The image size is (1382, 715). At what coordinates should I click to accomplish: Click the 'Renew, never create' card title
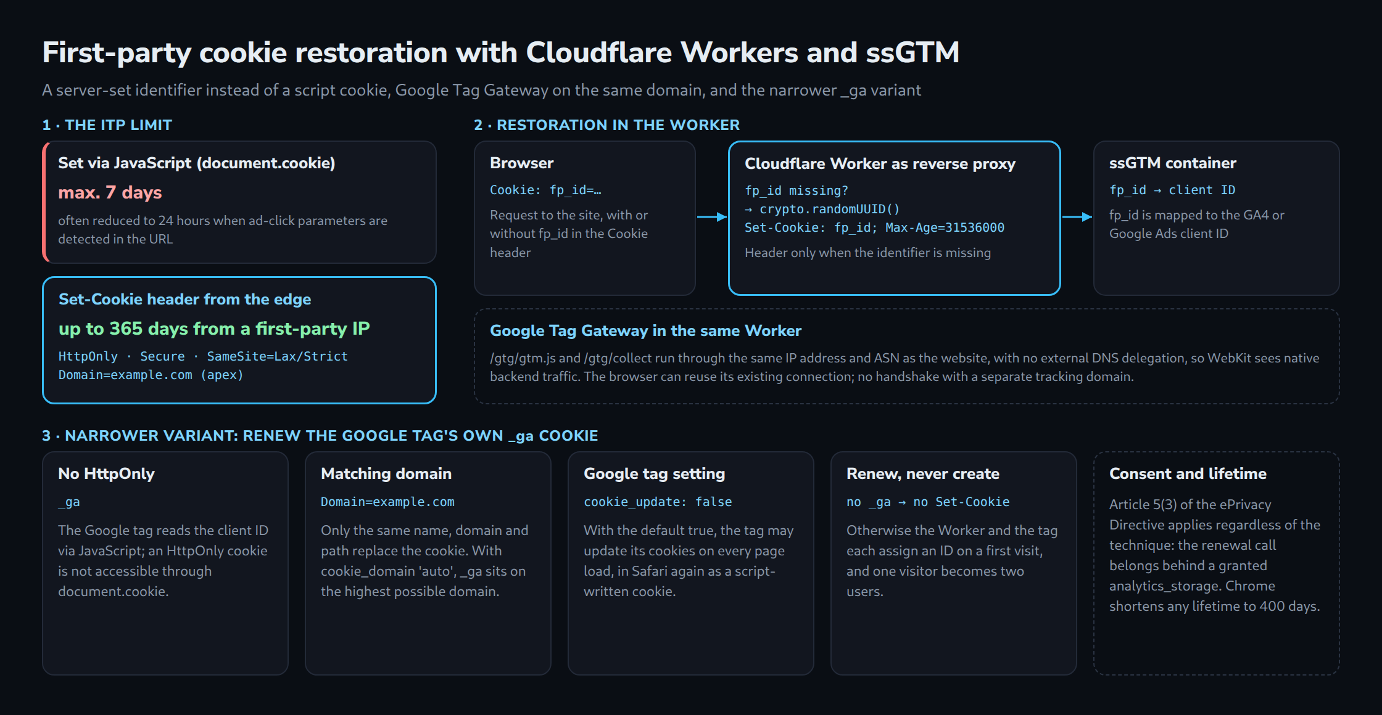[923, 473]
